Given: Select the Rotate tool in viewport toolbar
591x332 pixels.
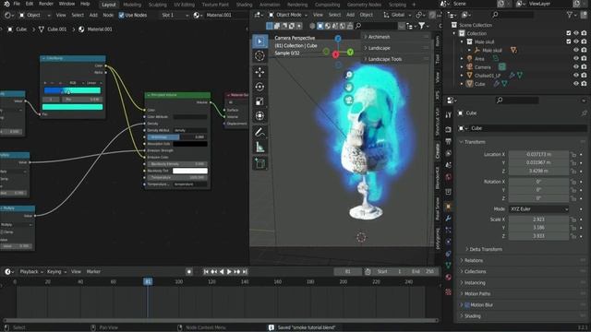Looking at the screenshot, I should tap(259, 87).
